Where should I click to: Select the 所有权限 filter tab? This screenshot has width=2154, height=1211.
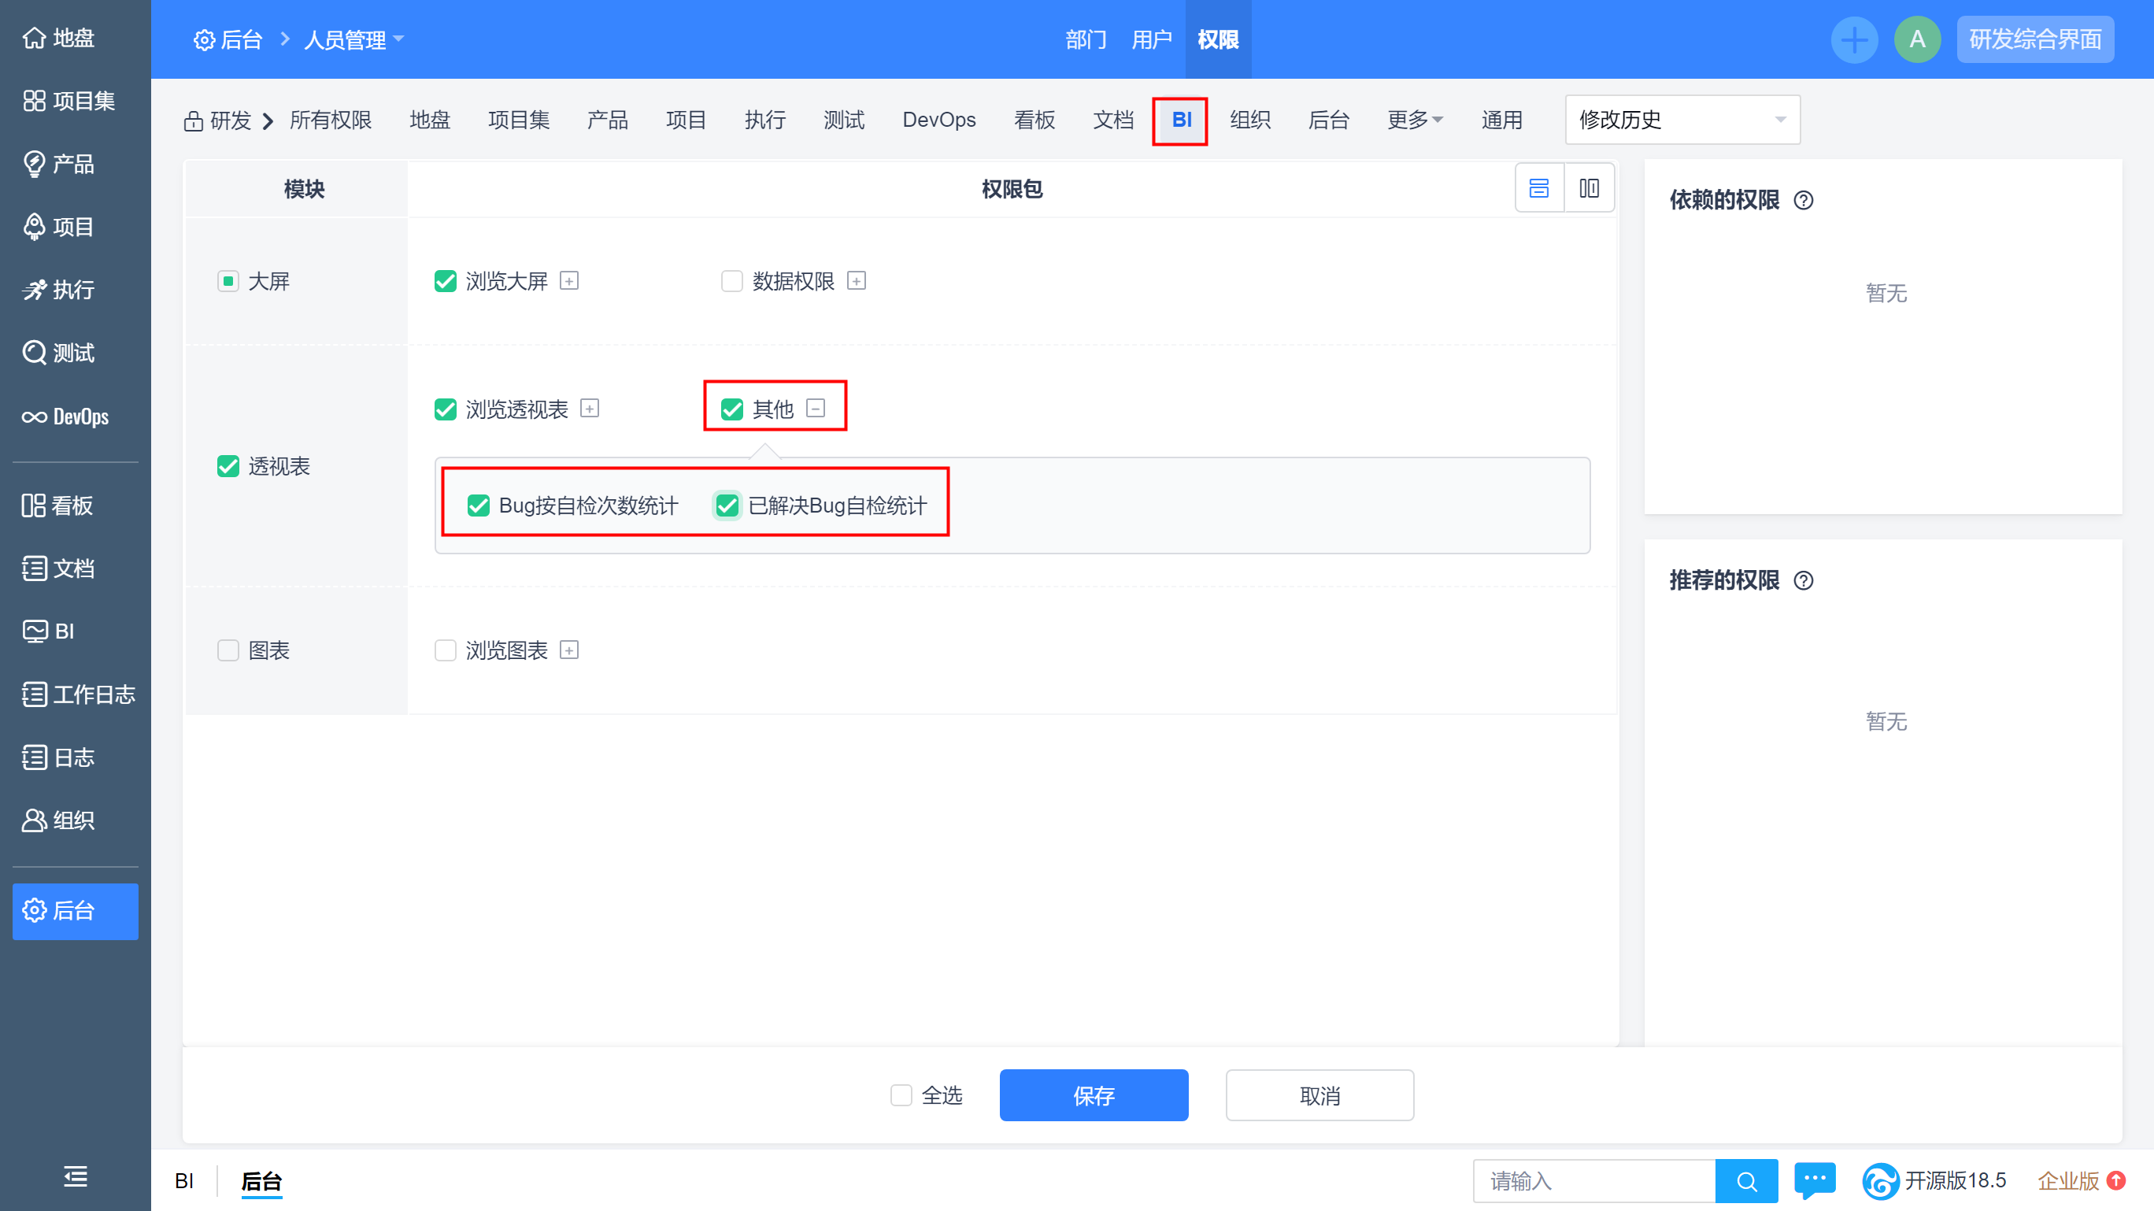coord(331,120)
